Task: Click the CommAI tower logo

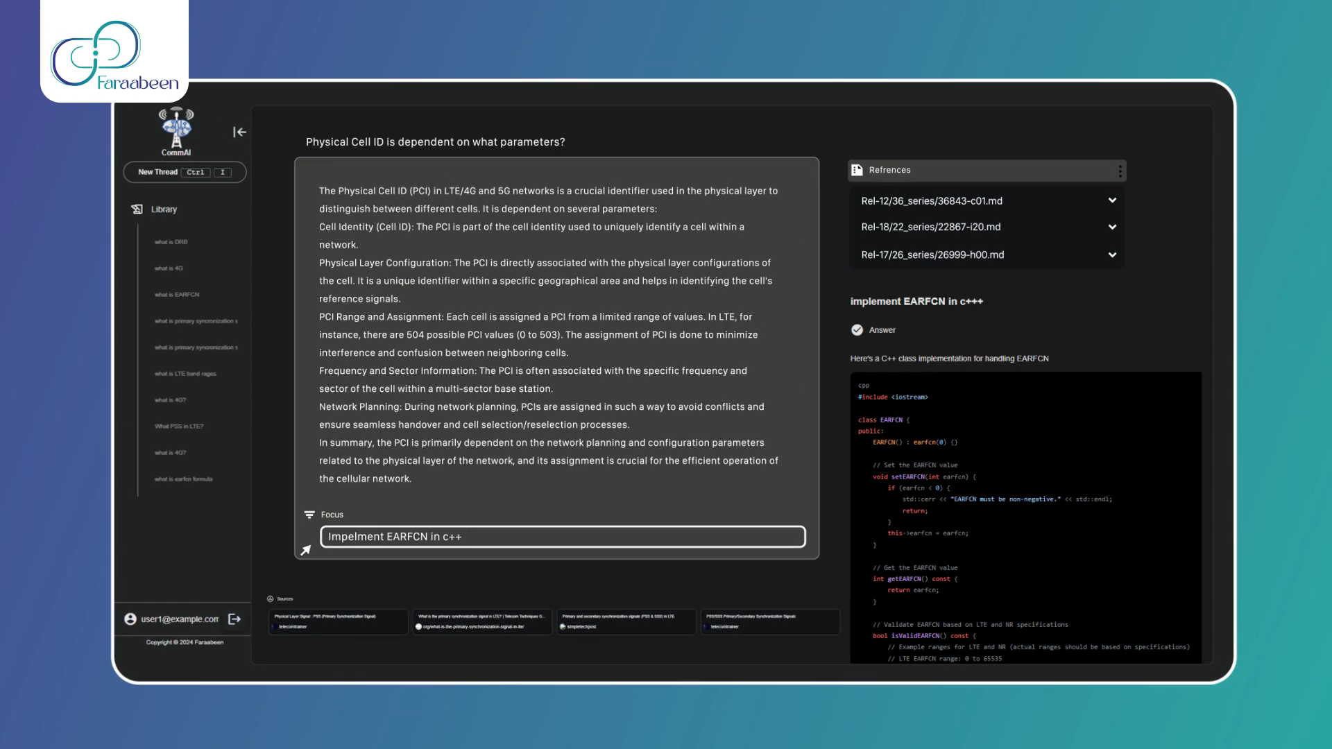Action: 176,132
